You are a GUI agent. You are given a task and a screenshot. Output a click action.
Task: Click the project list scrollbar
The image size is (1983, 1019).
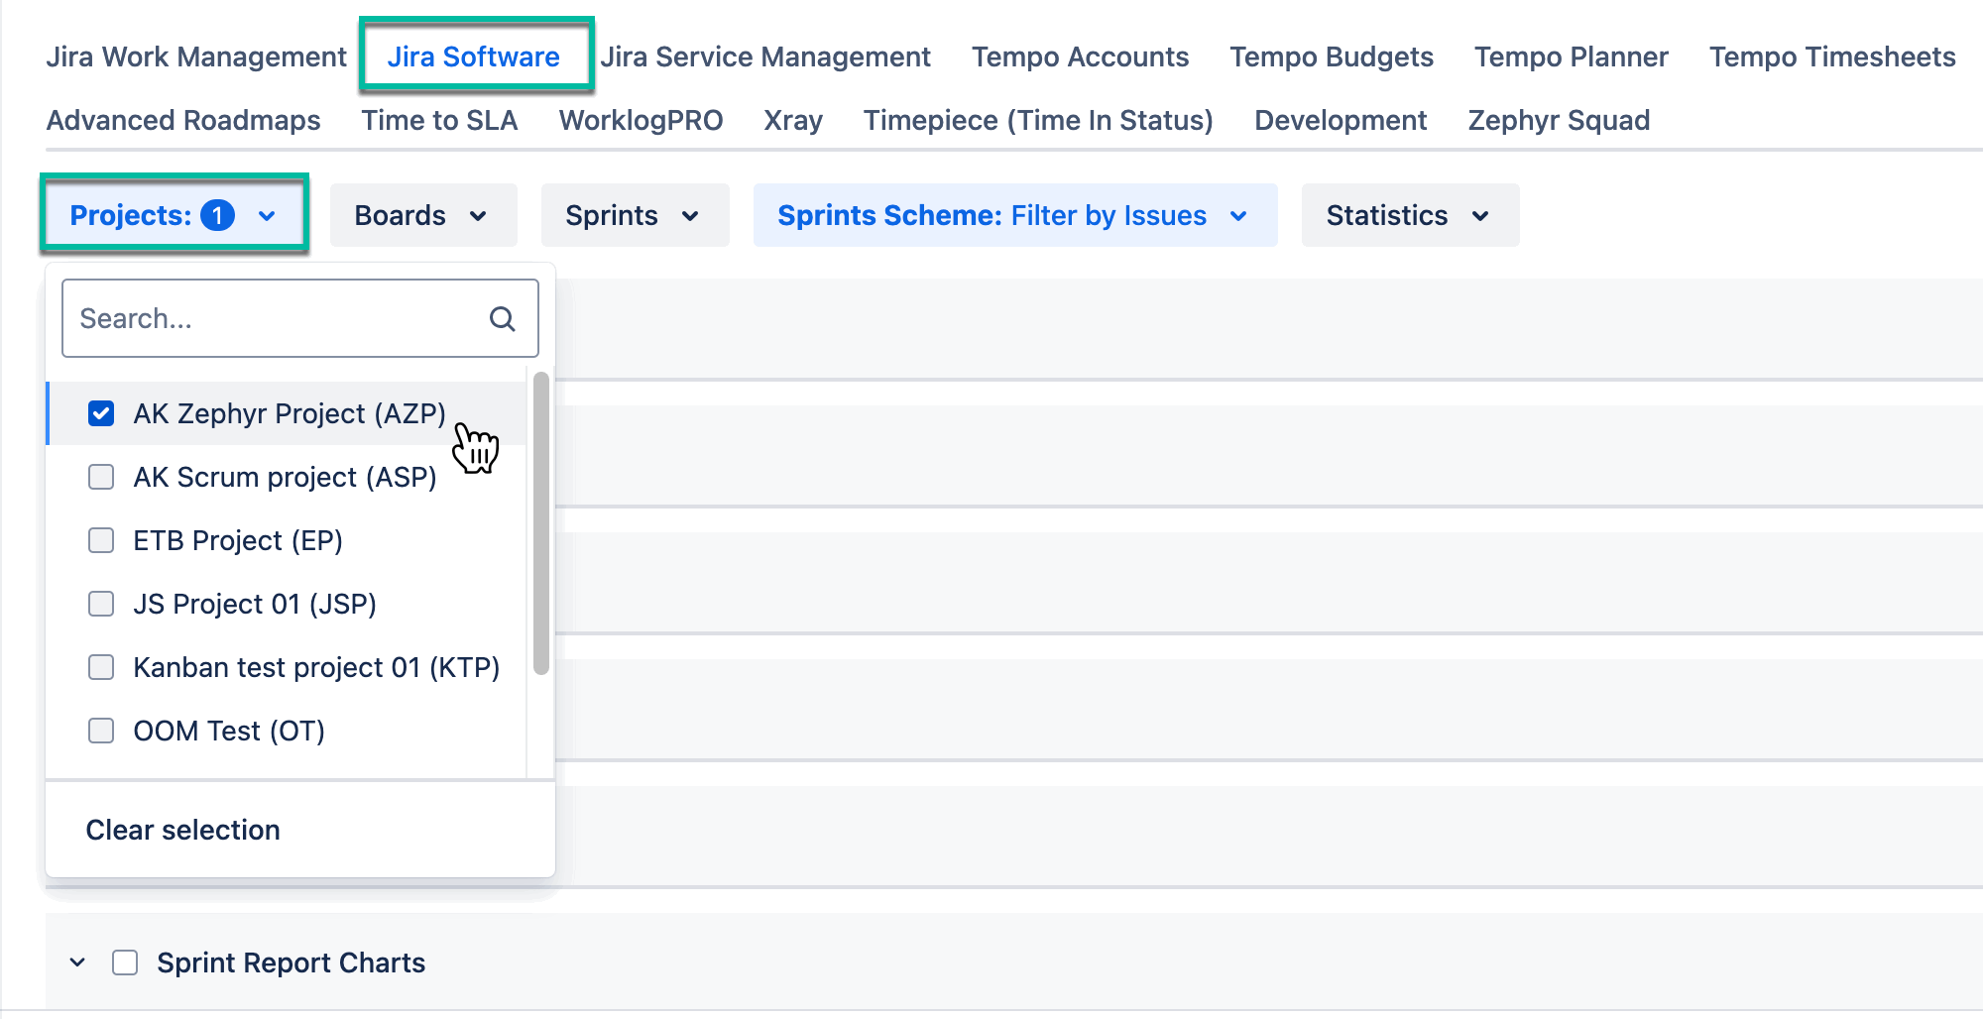coord(540,523)
